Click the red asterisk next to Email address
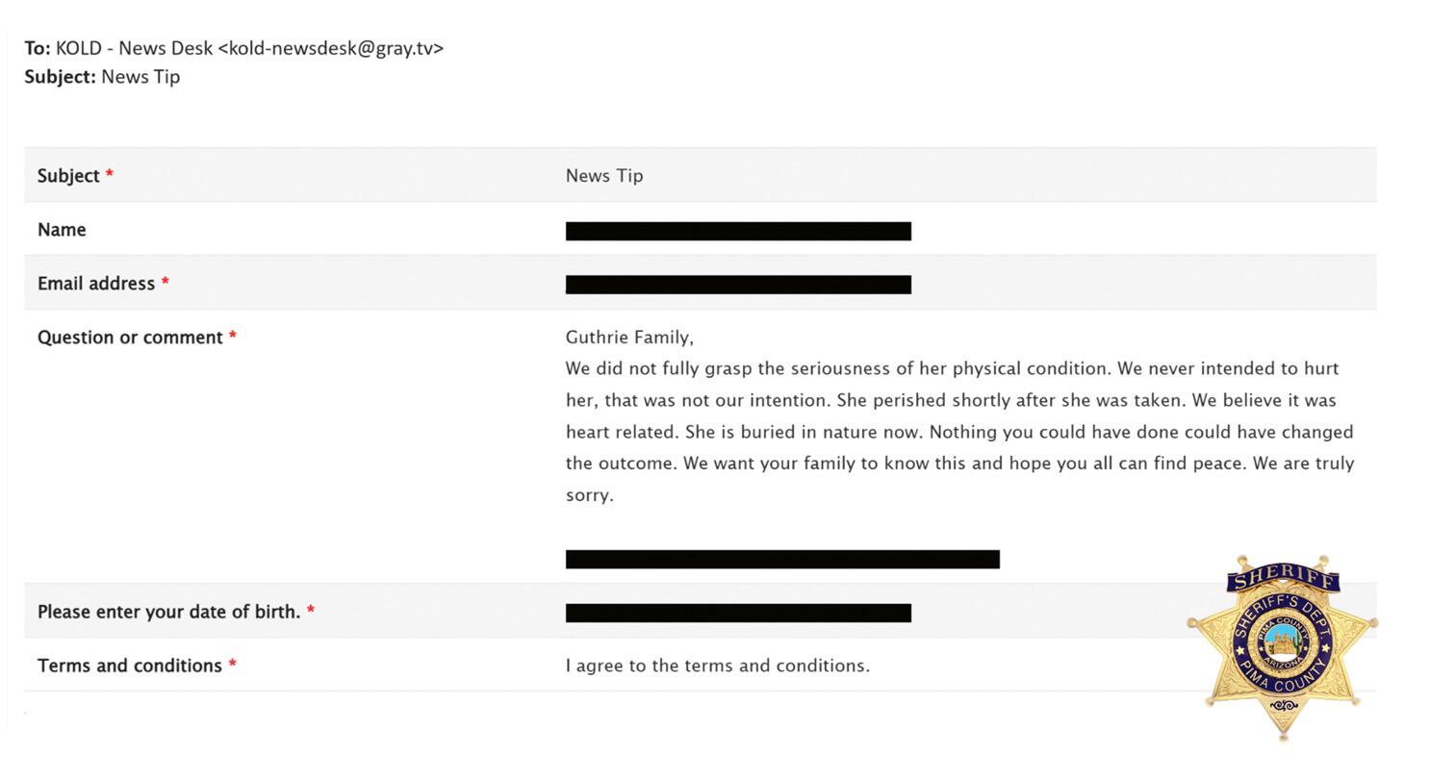 [166, 283]
